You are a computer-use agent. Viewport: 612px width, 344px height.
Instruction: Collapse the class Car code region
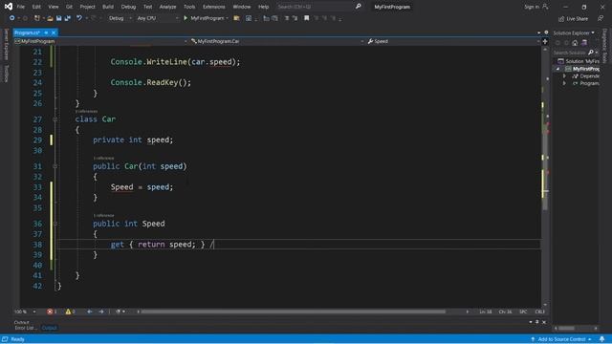(x=55, y=119)
